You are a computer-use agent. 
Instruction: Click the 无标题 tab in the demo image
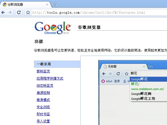pos(124,67)
